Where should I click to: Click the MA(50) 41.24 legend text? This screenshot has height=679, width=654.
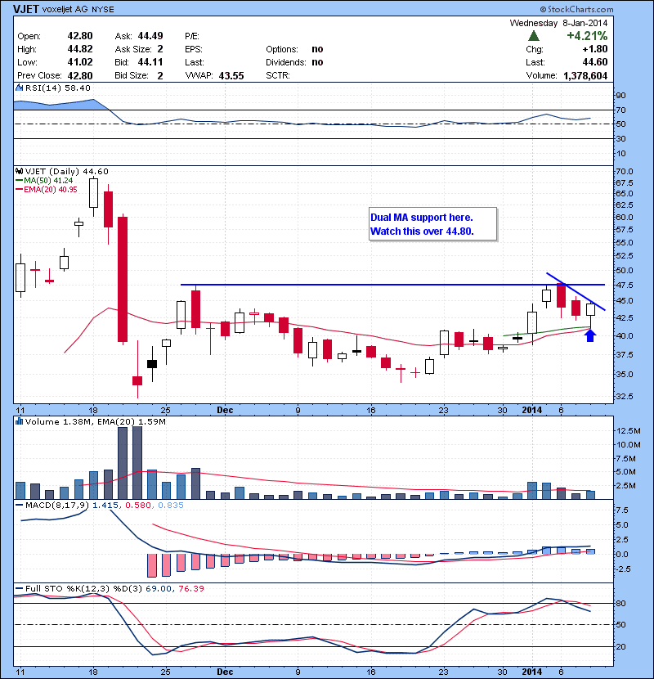[48, 181]
